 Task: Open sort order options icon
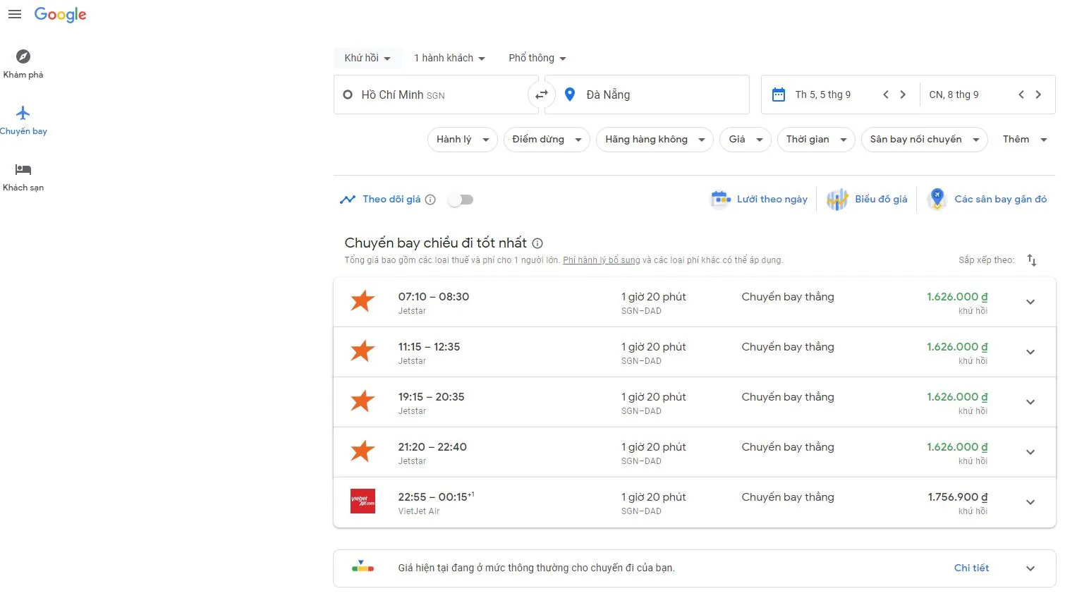(x=1032, y=260)
